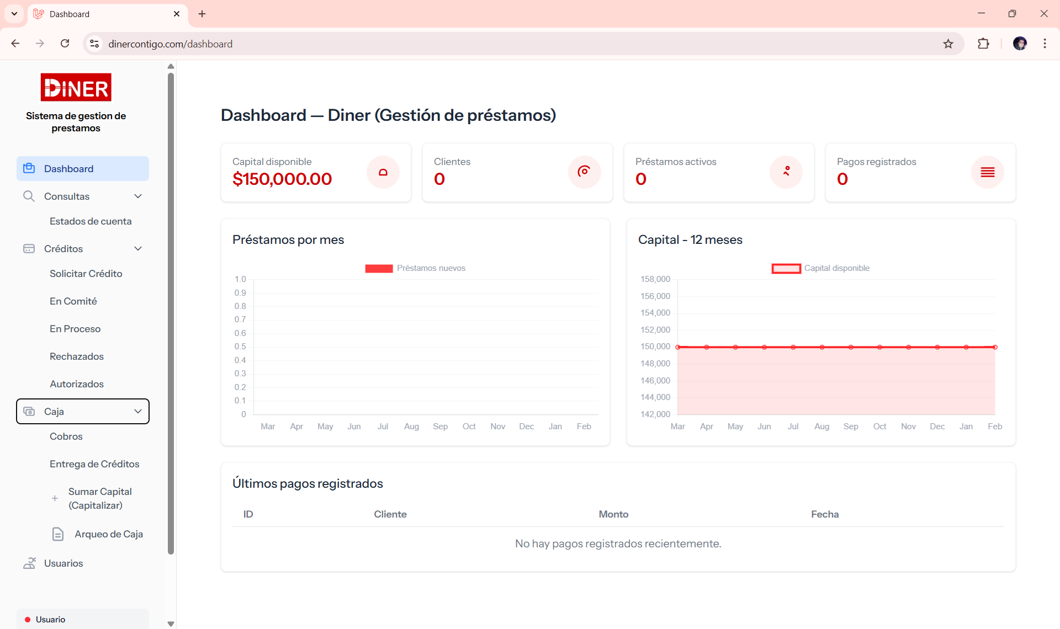Click the Usuarios people icon
This screenshot has width=1060, height=629.
(29, 563)
